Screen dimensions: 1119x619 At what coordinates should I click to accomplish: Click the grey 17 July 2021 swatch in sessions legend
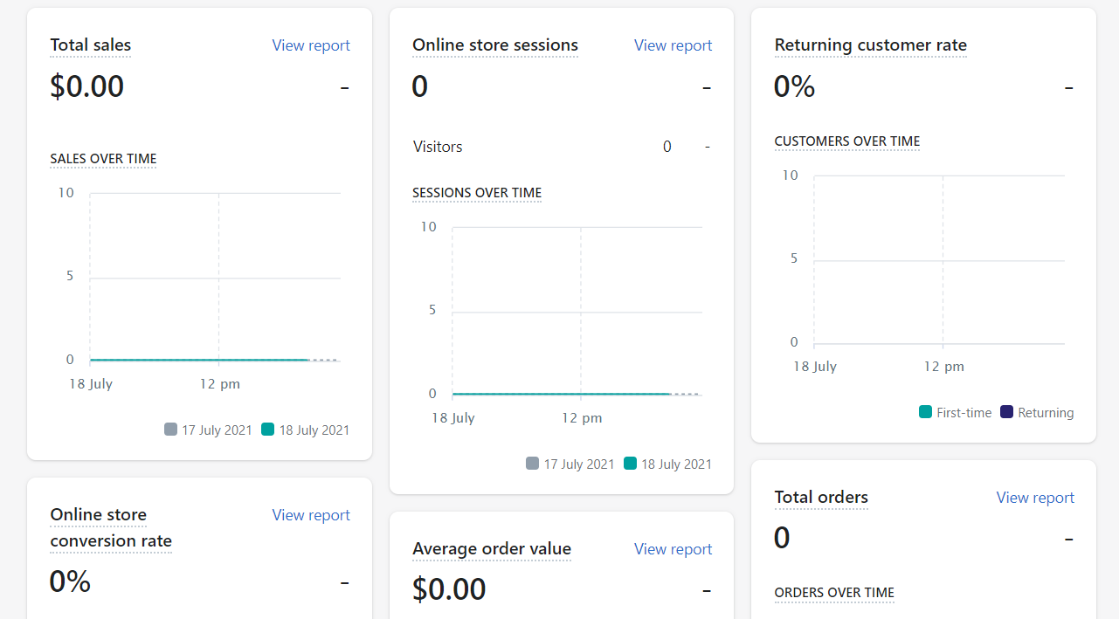click(532, 464)
